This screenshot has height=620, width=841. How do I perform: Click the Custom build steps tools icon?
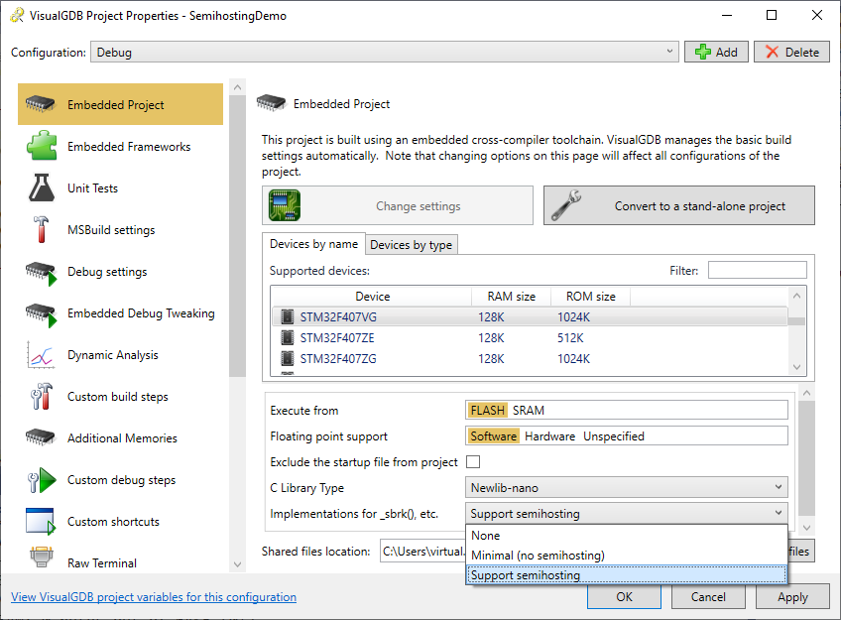tap(42, 397)
